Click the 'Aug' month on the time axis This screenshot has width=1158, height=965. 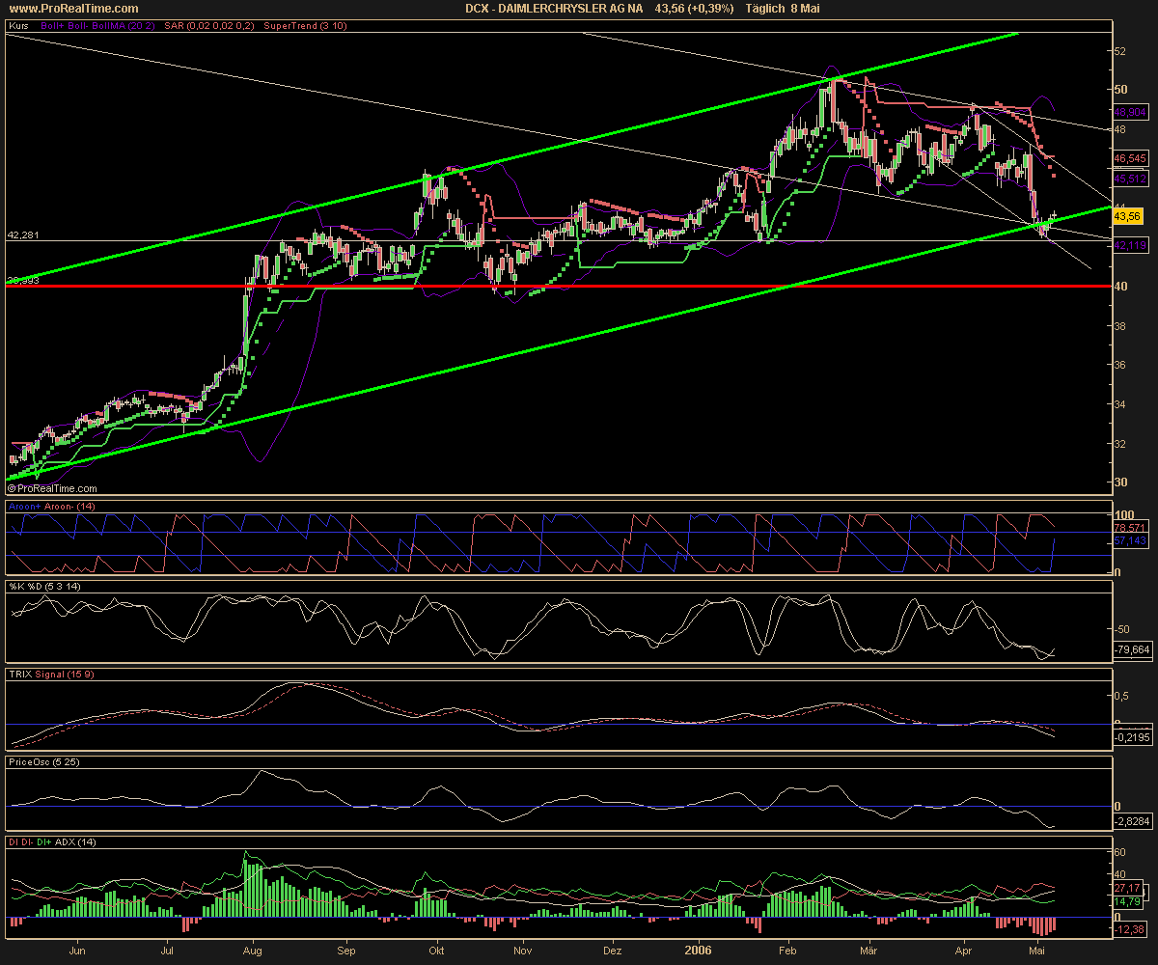click(252, 951)
